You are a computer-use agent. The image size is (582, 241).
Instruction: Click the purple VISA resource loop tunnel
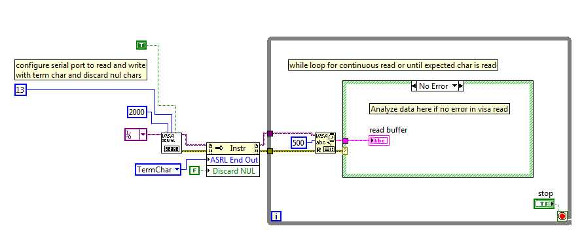(x=270, y=133)
